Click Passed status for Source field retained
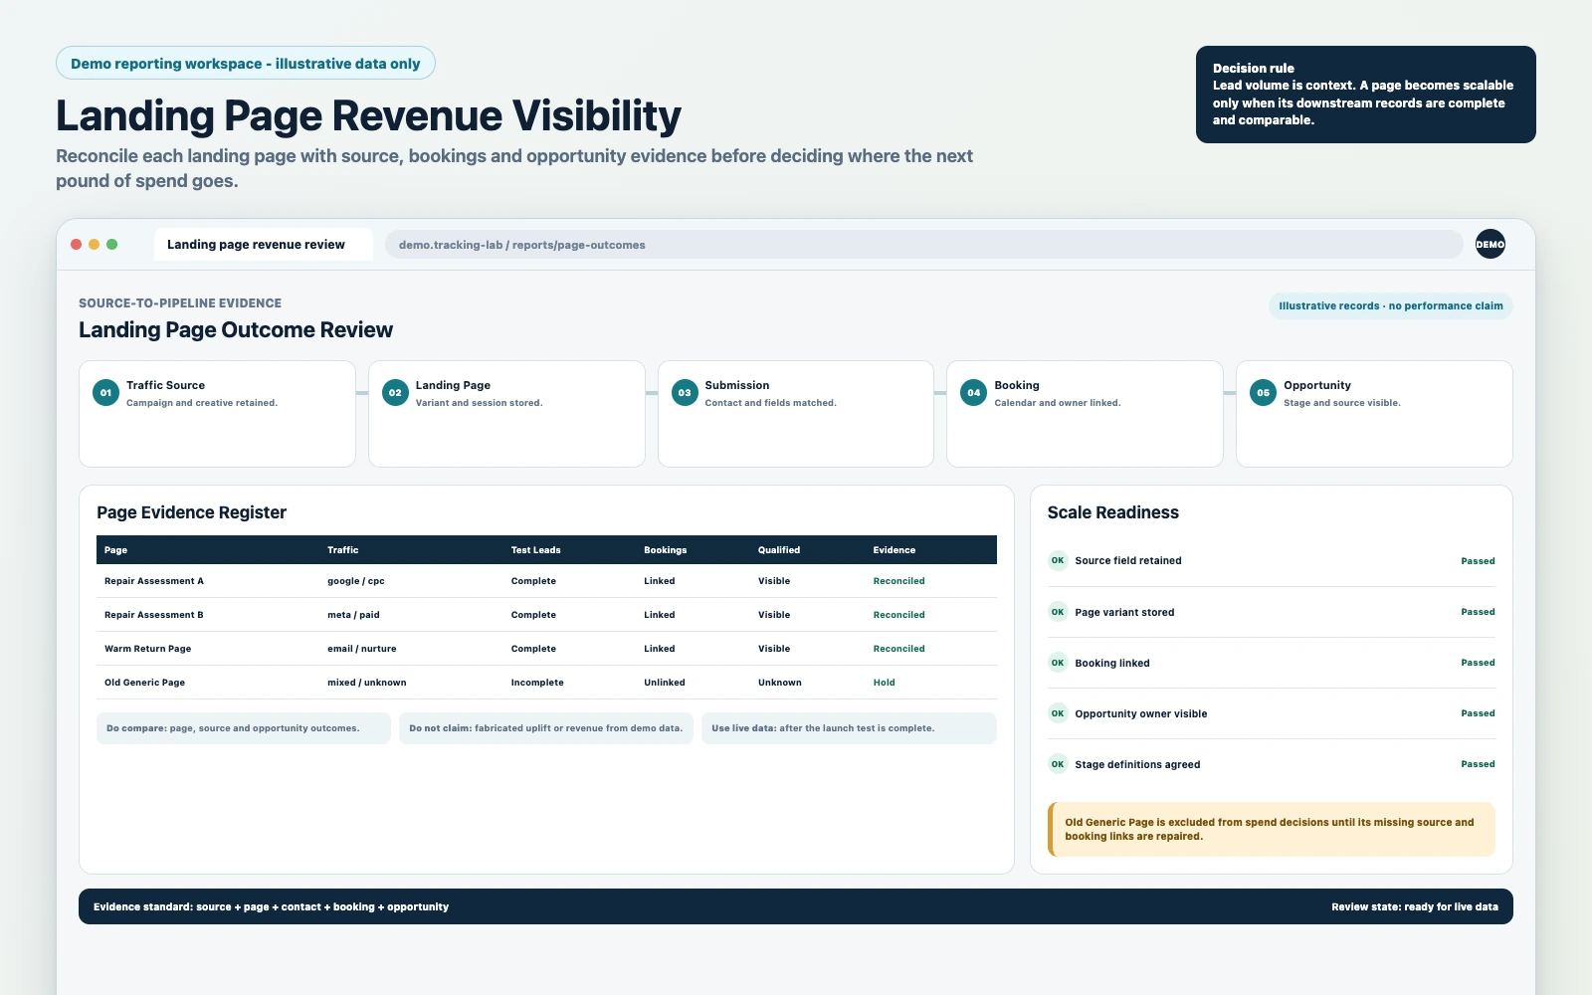1592x995 pixels. click(x=1478, y=561)
